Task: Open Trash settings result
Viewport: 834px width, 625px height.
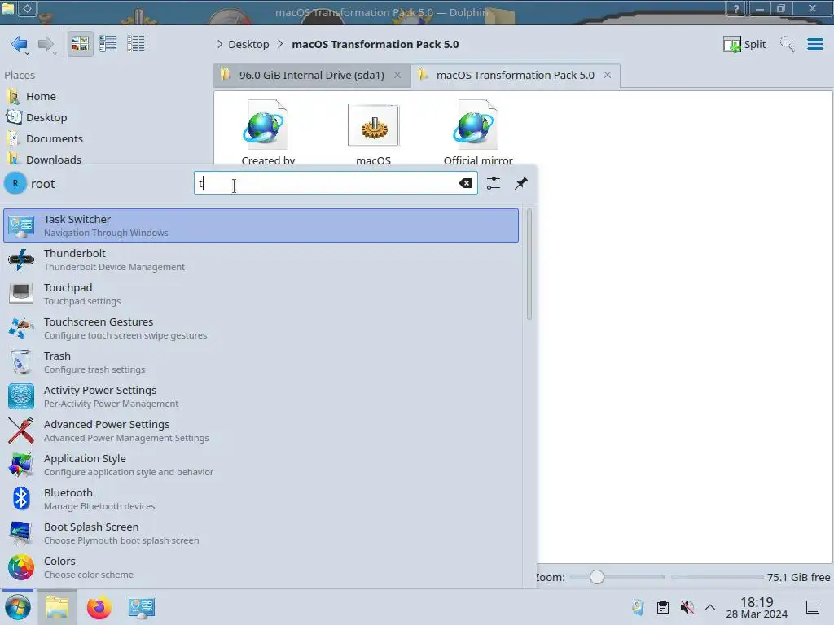Action: [261, 362]
